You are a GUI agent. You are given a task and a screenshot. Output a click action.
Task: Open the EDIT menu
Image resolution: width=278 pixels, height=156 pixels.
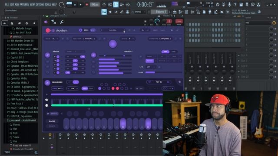[x=12, y=4]
